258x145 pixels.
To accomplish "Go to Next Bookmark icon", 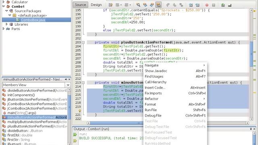I will point(175,5).
